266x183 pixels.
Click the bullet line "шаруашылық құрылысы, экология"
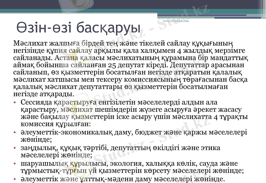coord(129,163)
